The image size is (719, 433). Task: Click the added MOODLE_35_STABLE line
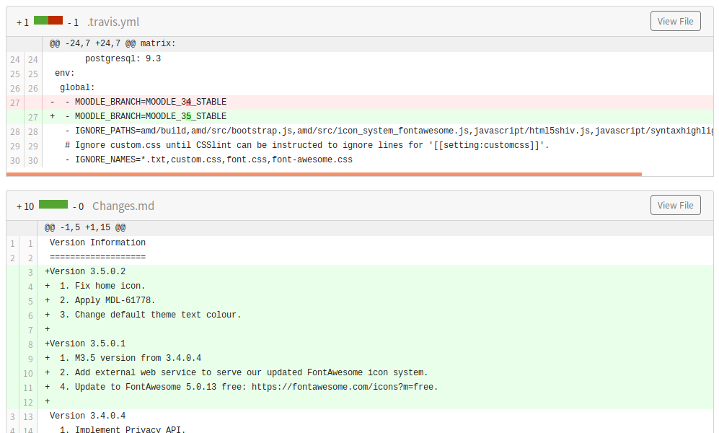pos(378,116)
